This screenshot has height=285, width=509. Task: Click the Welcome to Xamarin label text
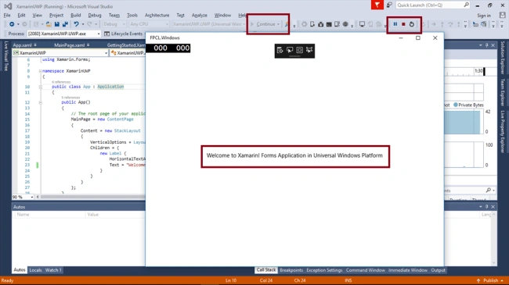[294, 155]
